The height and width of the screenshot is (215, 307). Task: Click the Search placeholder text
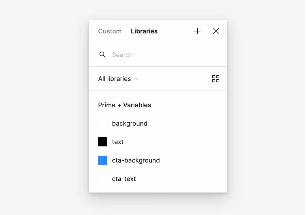coord(122,55)
